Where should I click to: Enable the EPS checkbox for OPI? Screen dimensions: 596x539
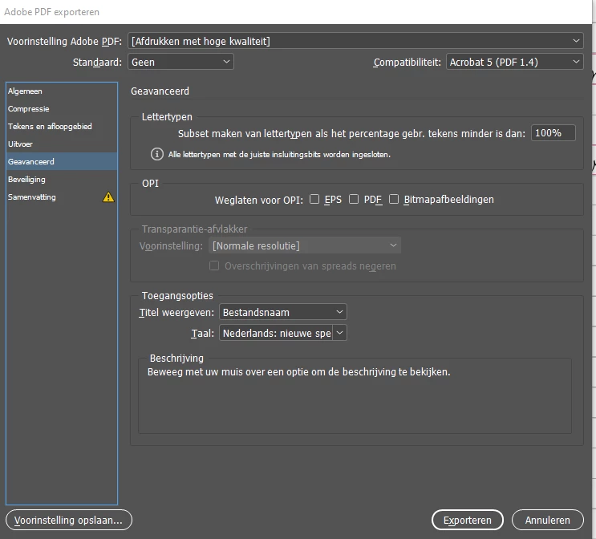click(314, 199)
